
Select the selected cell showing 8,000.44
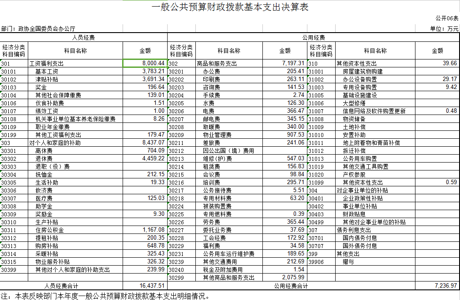click(145, 63)
